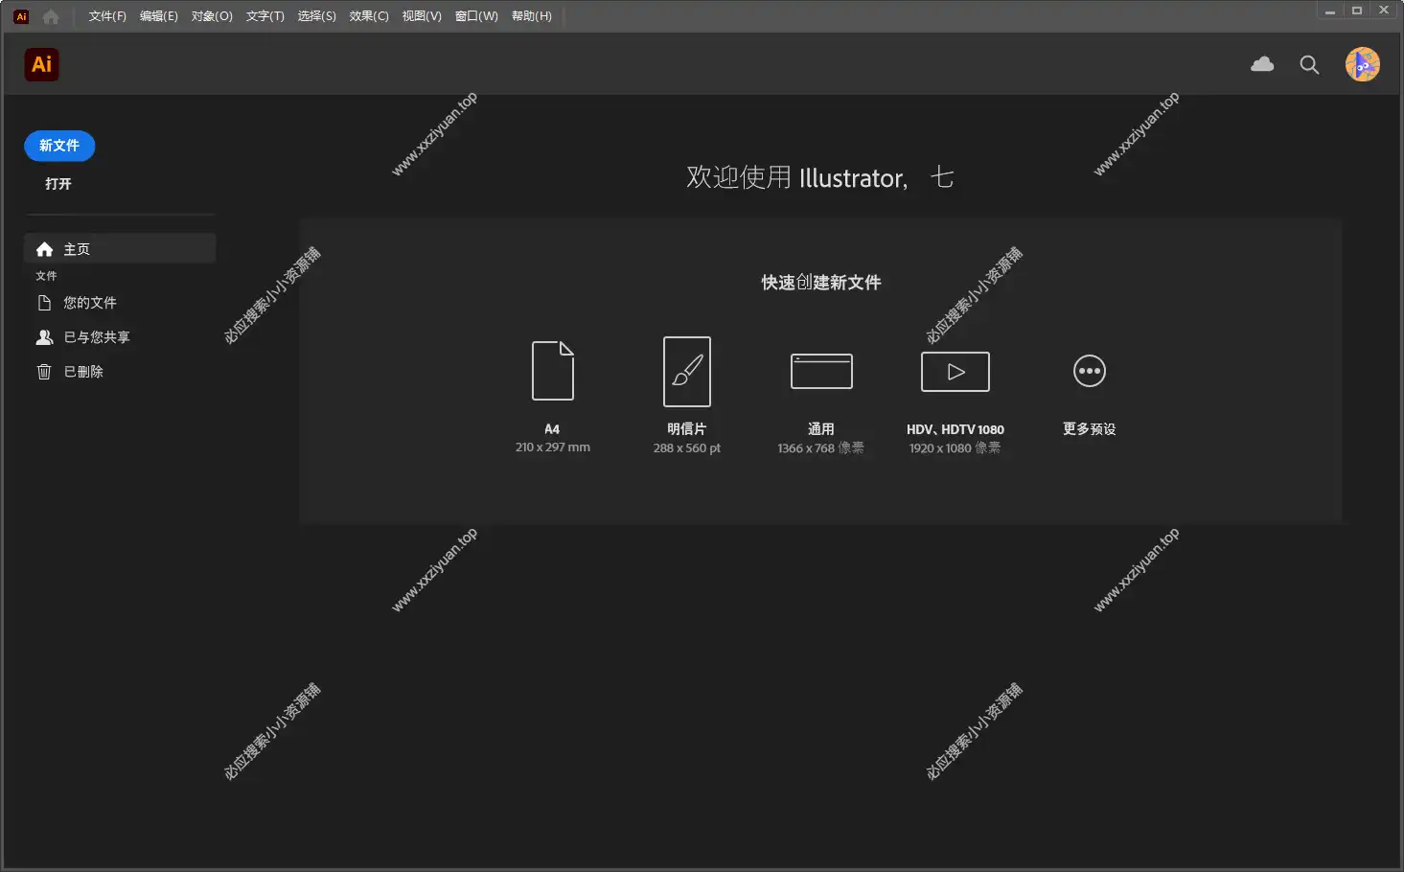The height and width of the screenshot is (872, 1404).
Task: Click the home icon in title bar
Action: coord(51,16)
